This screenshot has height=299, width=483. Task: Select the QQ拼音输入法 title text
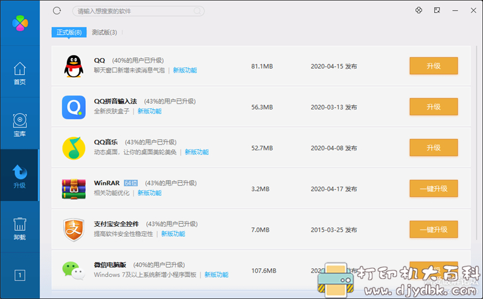(115, 101)
